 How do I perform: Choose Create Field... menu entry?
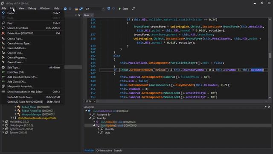click(32, 53)
